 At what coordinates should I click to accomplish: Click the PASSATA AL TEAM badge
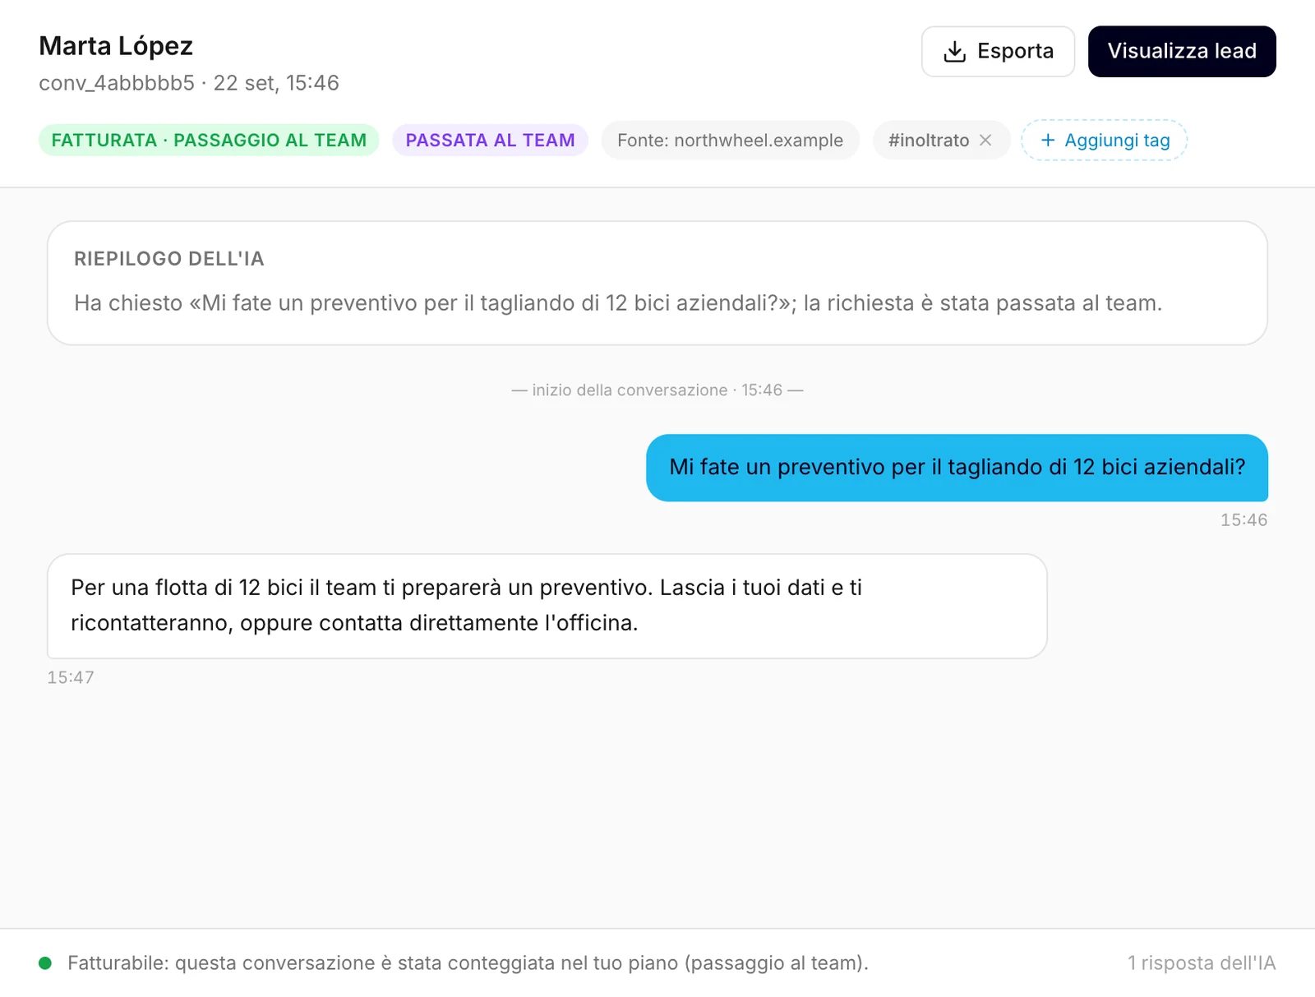coord(490,141)
